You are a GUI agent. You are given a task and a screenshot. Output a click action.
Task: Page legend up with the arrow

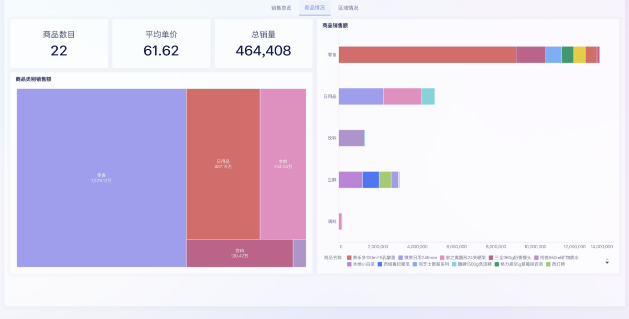click(607, 258)
